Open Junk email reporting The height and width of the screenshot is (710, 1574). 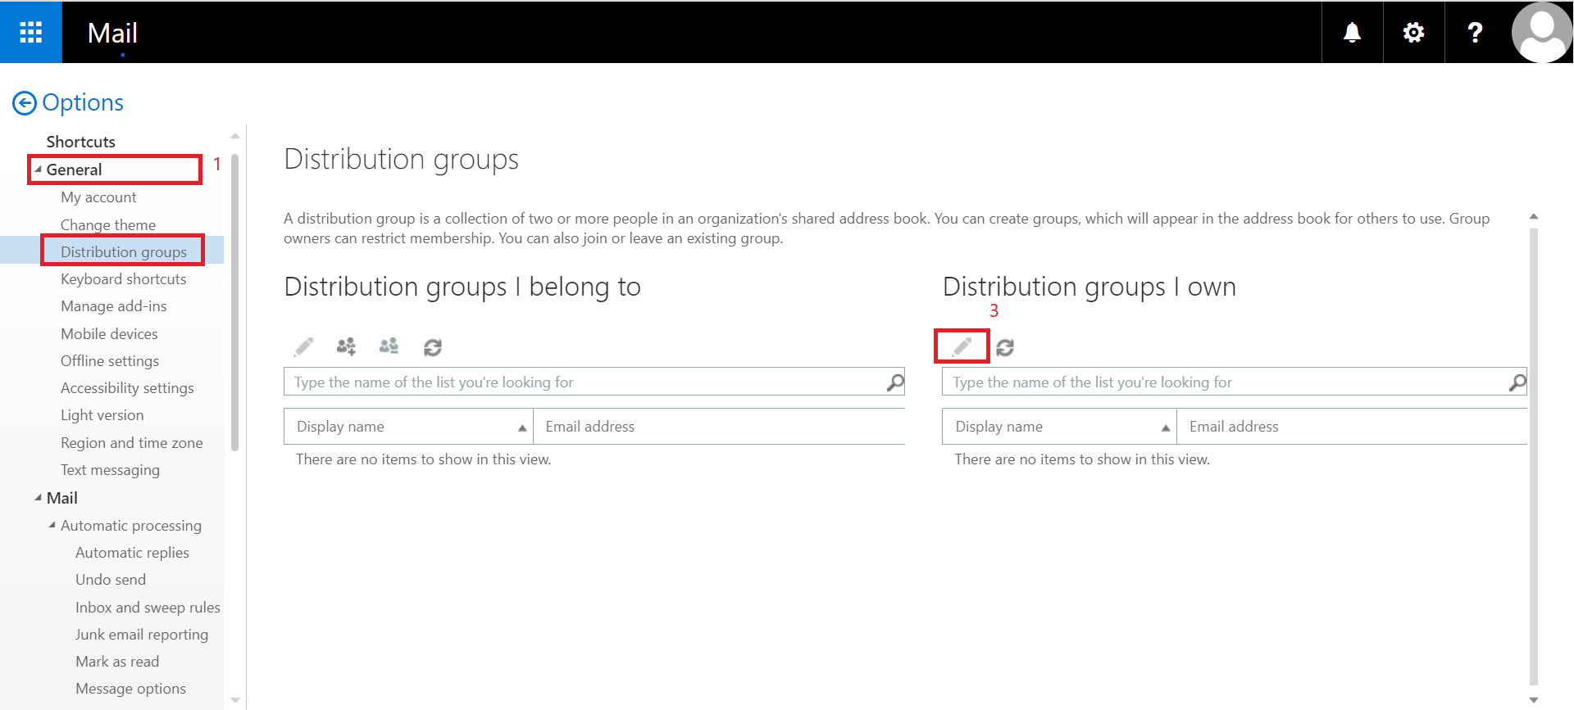(142, 635)
